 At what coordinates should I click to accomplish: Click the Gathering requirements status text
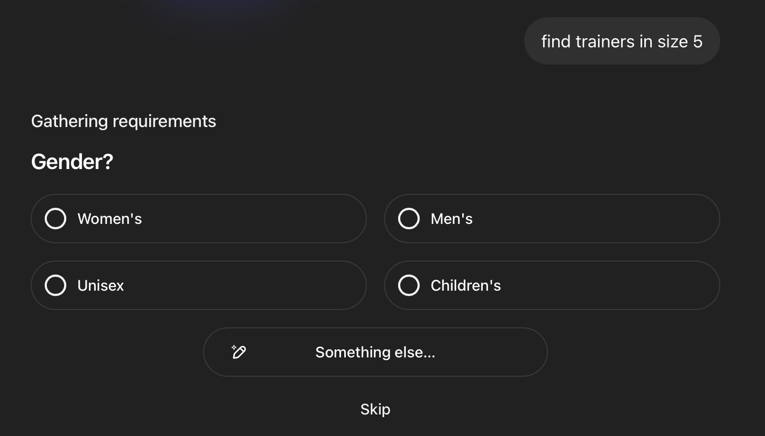point(123,121)
